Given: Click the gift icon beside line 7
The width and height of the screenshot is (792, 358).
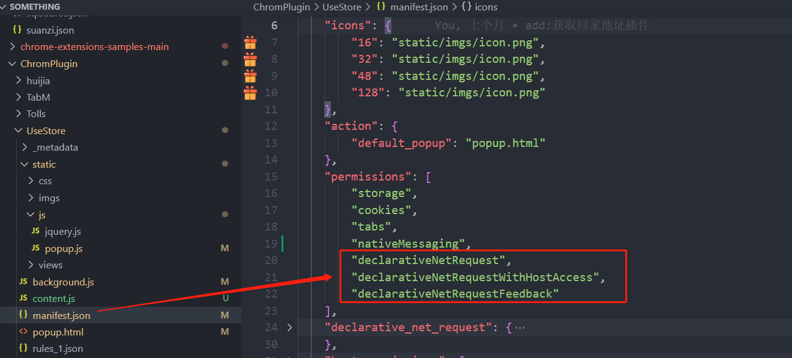Looking at the screenshot, I should 250,42.
